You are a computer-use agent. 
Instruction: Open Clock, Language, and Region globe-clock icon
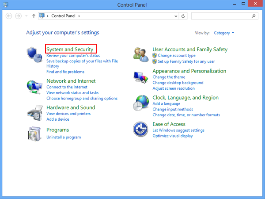141,103
